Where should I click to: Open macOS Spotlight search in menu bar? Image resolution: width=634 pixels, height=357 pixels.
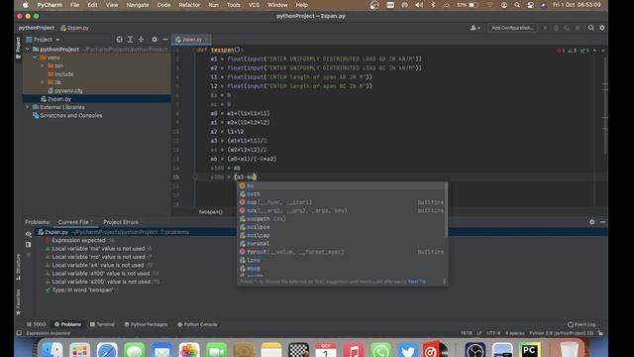pos(517,5)
